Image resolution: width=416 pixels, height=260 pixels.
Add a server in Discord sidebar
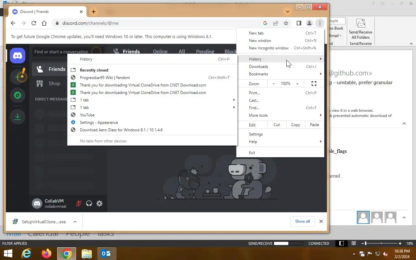click(18, 76)
